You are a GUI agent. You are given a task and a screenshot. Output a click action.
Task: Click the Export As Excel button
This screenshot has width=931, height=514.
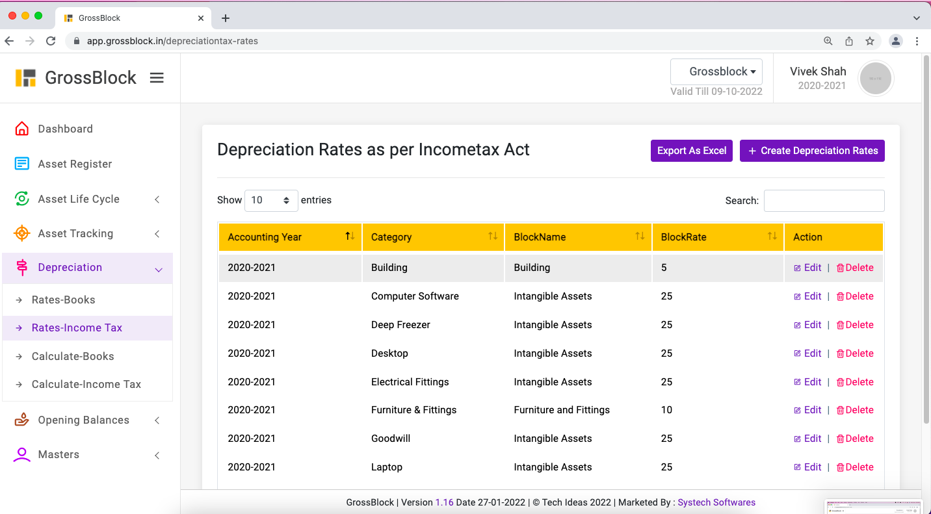[x=691, y=151]
